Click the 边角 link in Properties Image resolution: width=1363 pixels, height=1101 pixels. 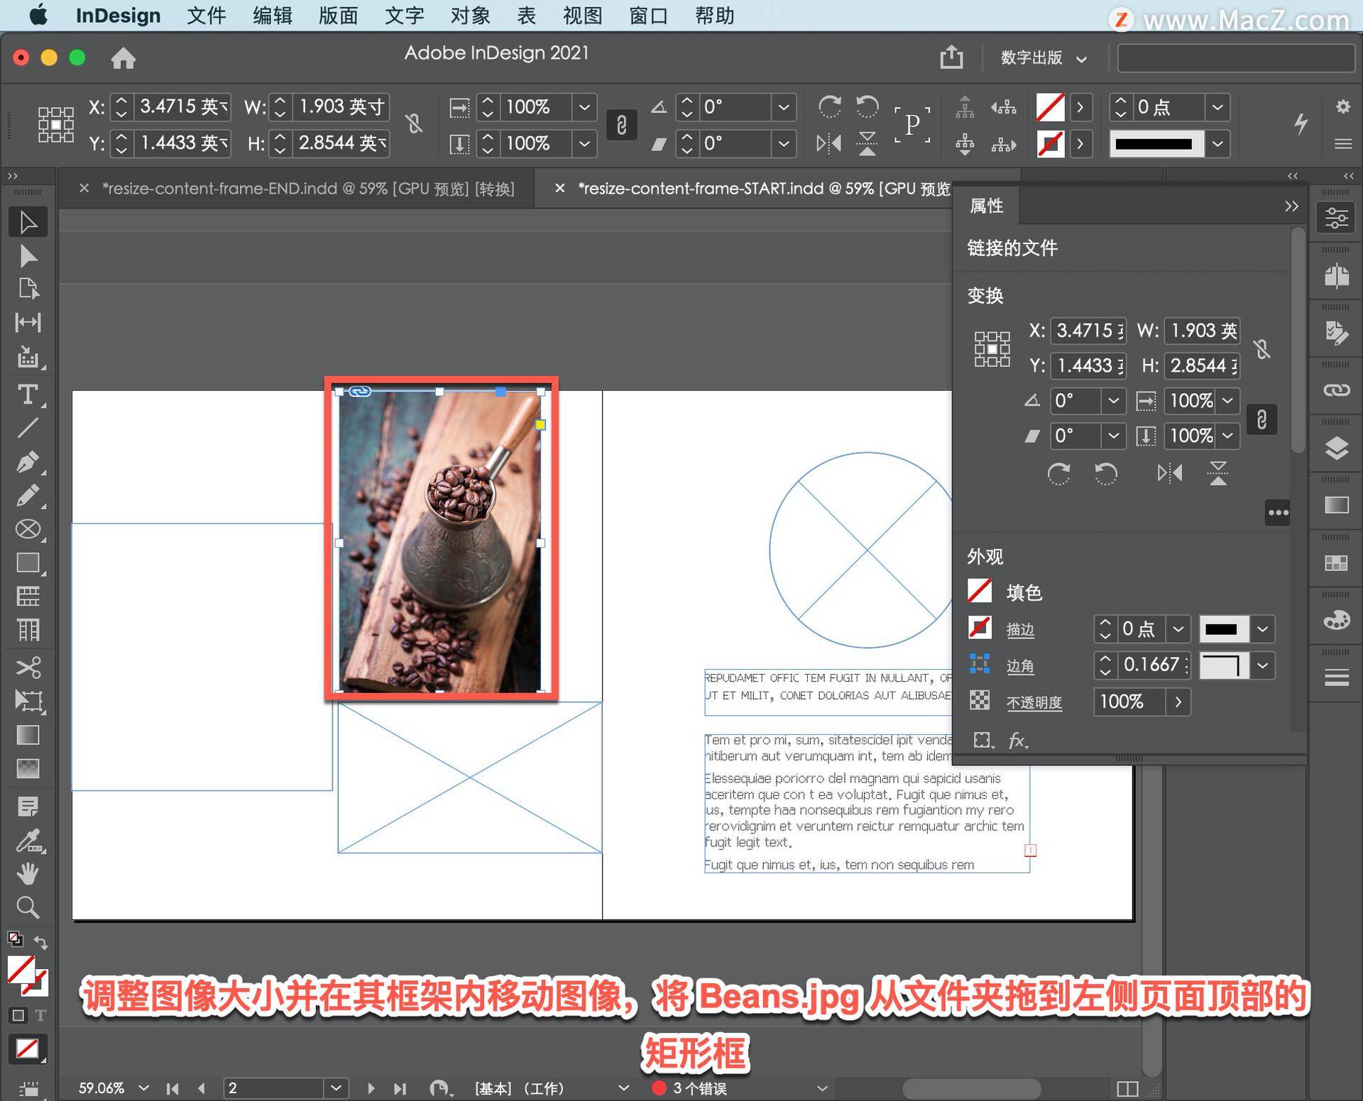(1020, 665)
